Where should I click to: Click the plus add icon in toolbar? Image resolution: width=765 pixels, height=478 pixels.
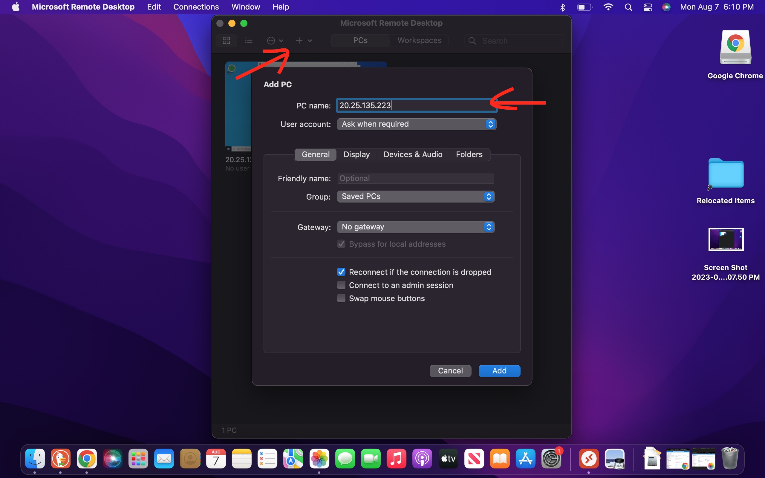pos(299,40)
